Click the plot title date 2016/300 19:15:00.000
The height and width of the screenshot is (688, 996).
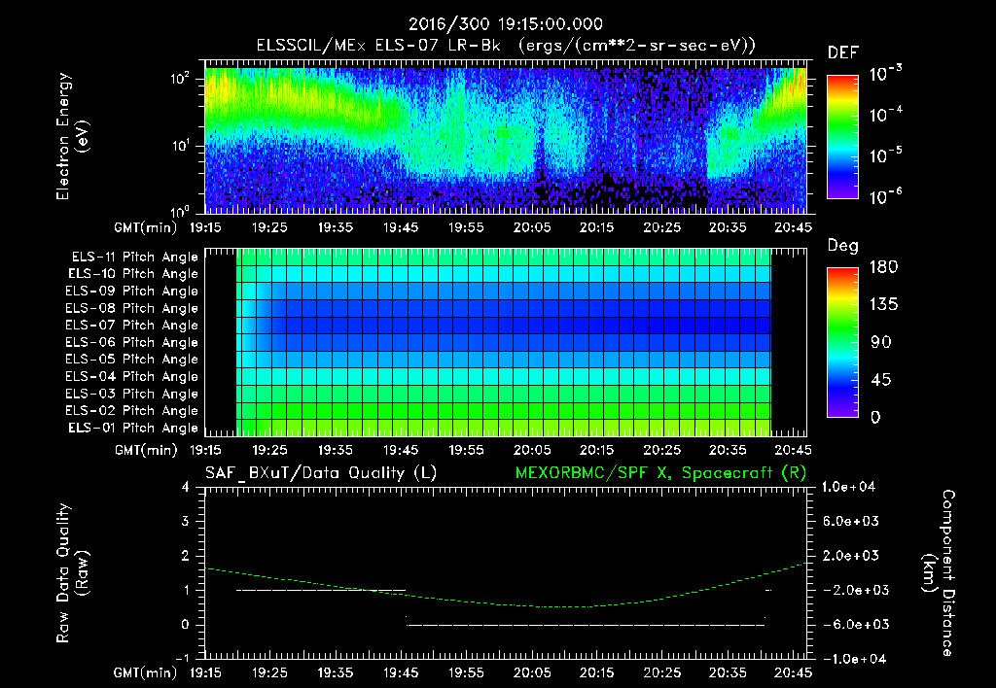tap(505, 24)
